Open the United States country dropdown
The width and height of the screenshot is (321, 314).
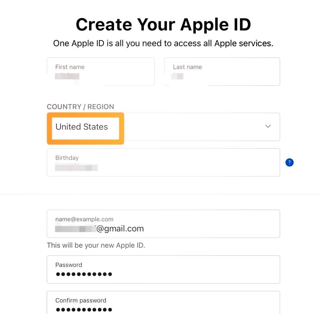pos(163,127)
